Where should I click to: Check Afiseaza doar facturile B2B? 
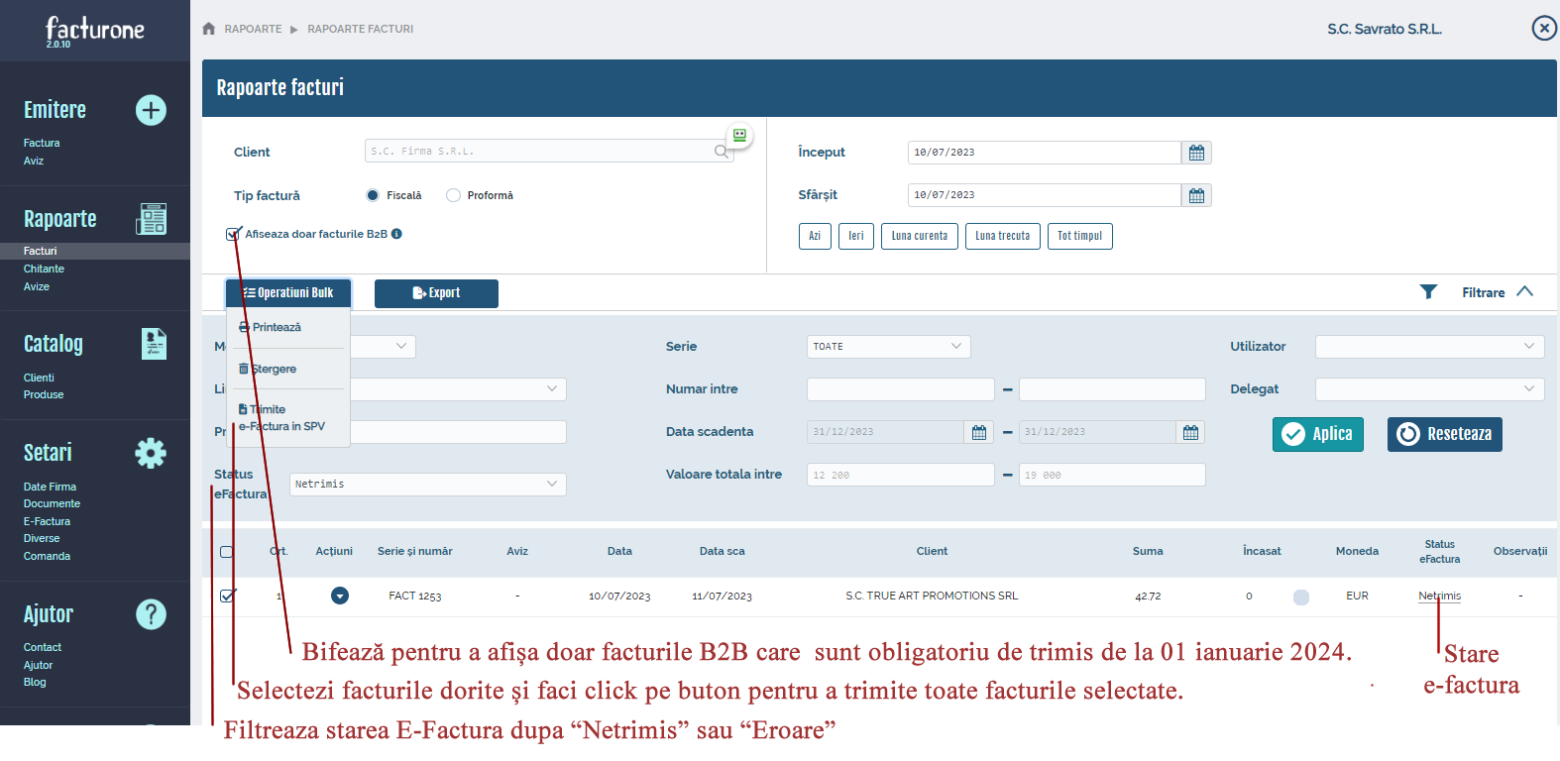pyautogui.click(x=233, y=235)
